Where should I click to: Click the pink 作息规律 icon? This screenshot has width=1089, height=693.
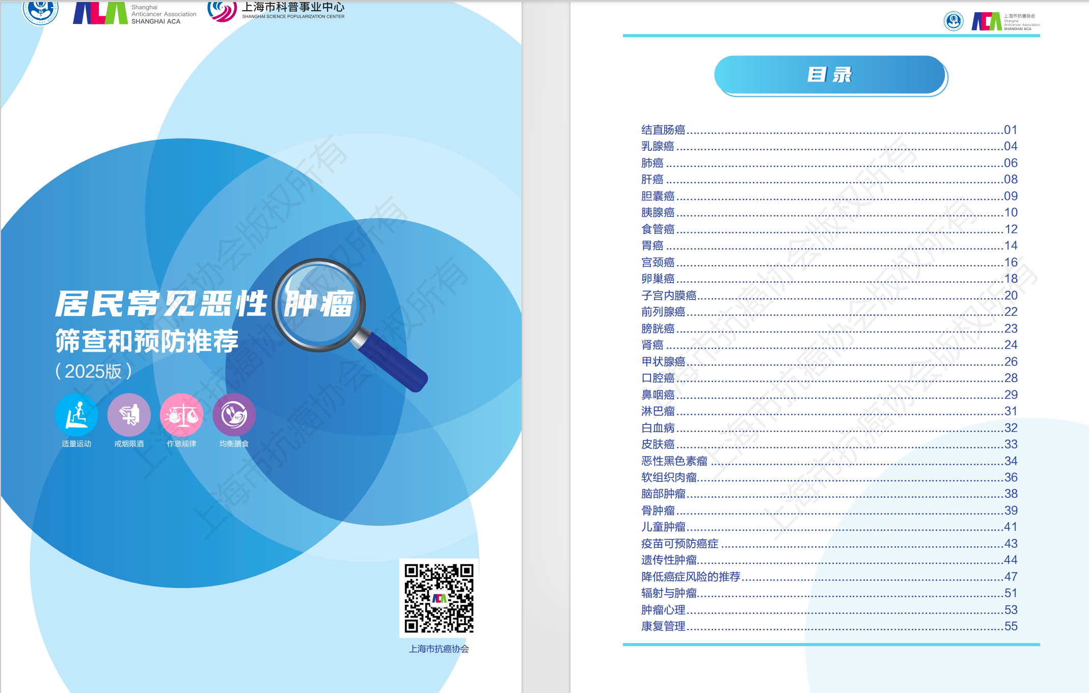[x=181, y=415]
